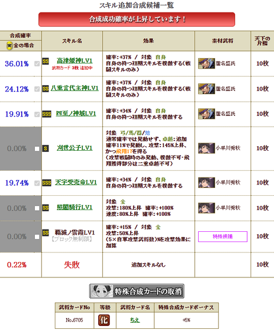The image size is (274, 330).
Task: Click 10枚 in the 覇滅ノ雲霞LV1 row
Action: 263,236
